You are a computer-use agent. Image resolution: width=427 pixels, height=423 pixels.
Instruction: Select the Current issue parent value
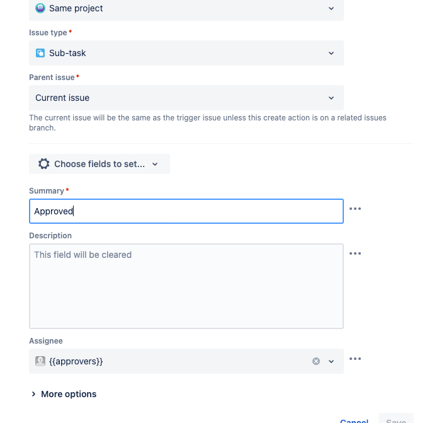pyautogui.click(x=62, y=98)
